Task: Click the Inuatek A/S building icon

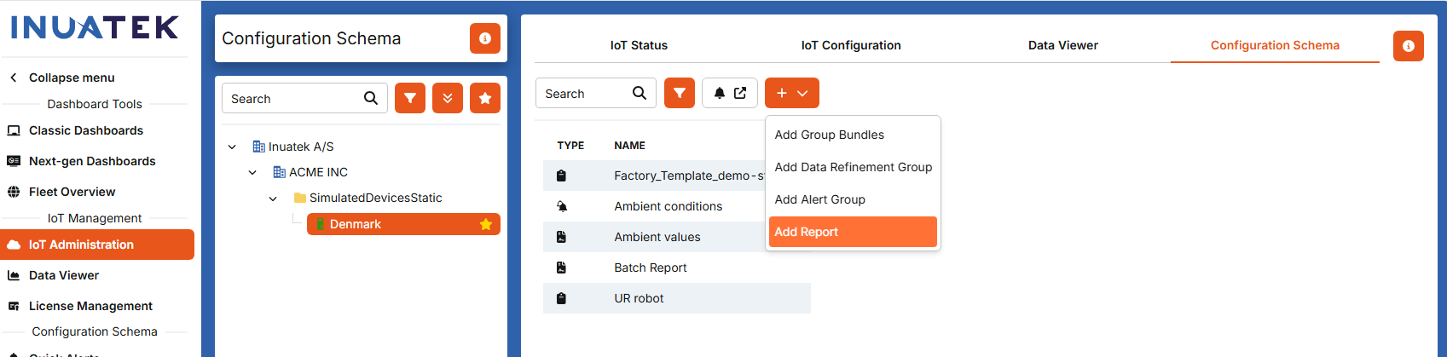Action: [259, 147]
